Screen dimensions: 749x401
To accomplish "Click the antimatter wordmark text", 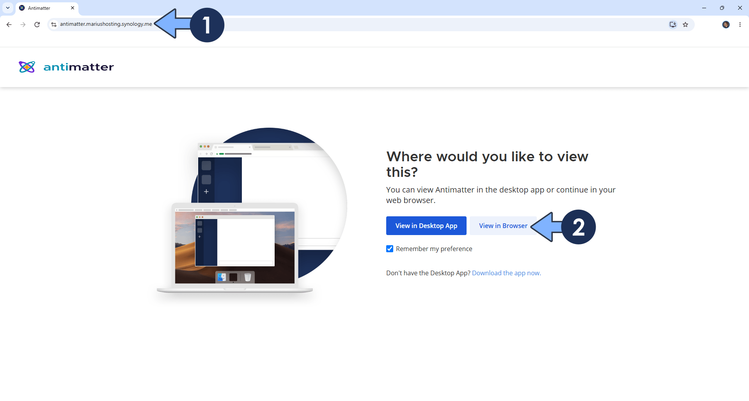I will click(79, 67).
